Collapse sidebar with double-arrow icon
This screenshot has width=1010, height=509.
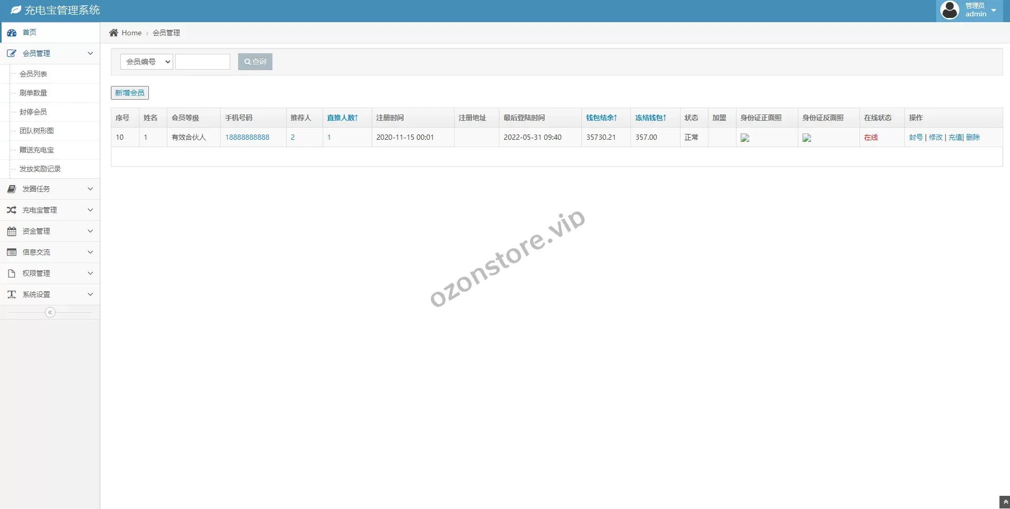pos(50,312)
